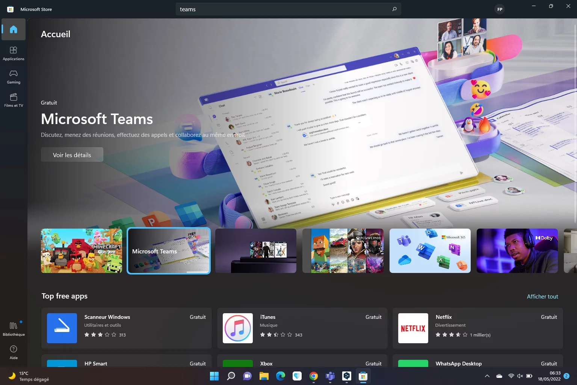Click Divertissement category under Netflix
The image size is (577, 385).
click(x=450, y=325)
